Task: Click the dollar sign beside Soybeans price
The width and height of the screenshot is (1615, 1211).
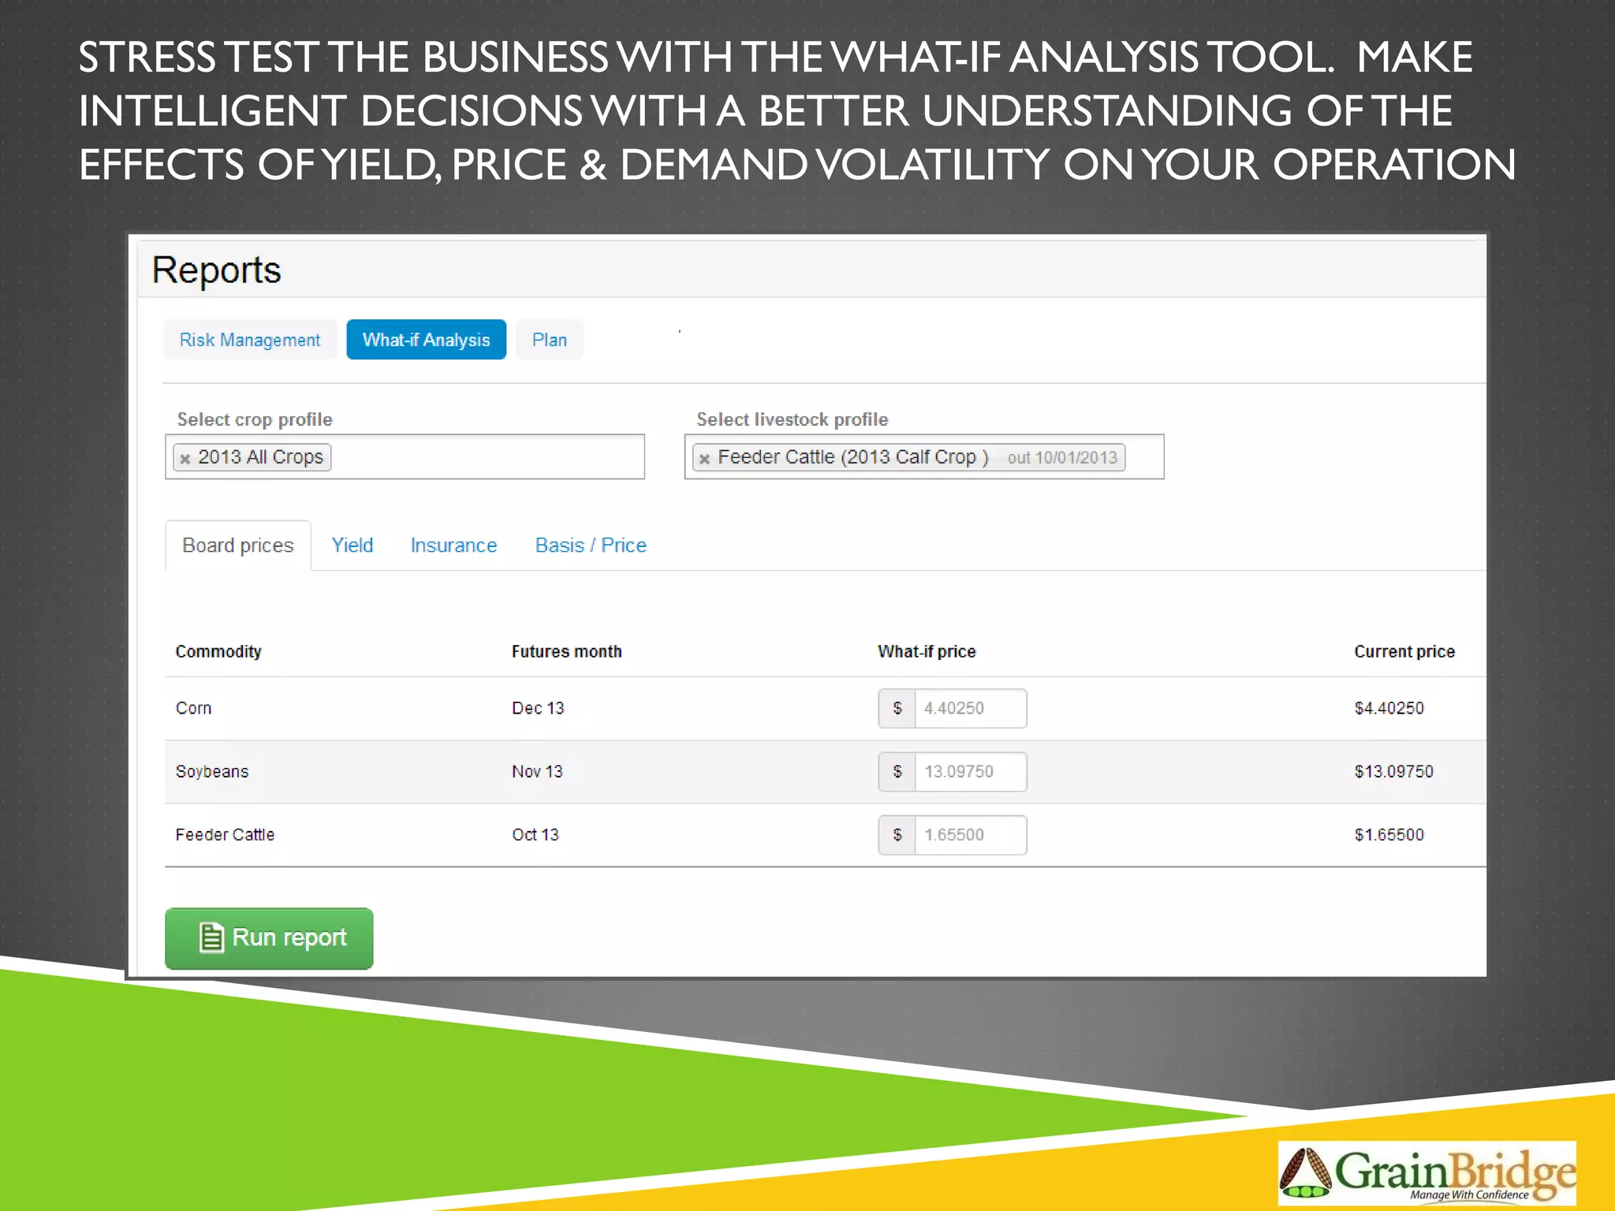Action: pos(897,772)
